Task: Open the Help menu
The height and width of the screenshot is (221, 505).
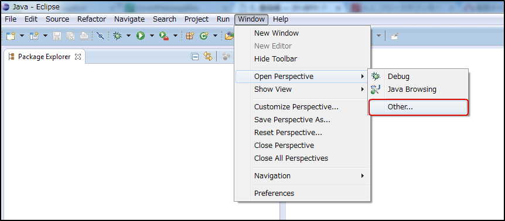Action: 281,19
